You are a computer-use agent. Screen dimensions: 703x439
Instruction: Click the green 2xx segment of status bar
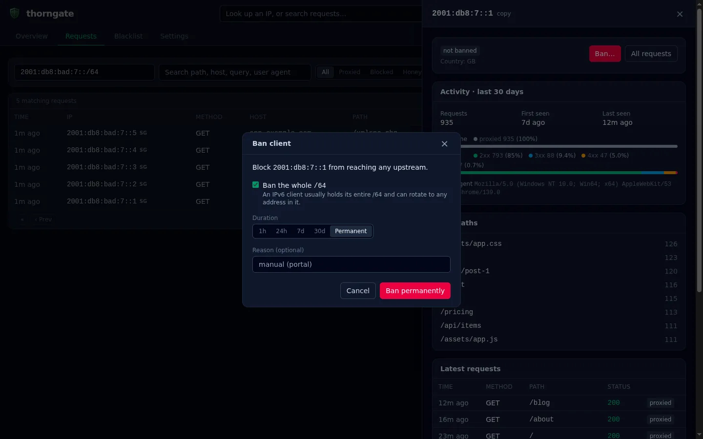click(552, 173)
